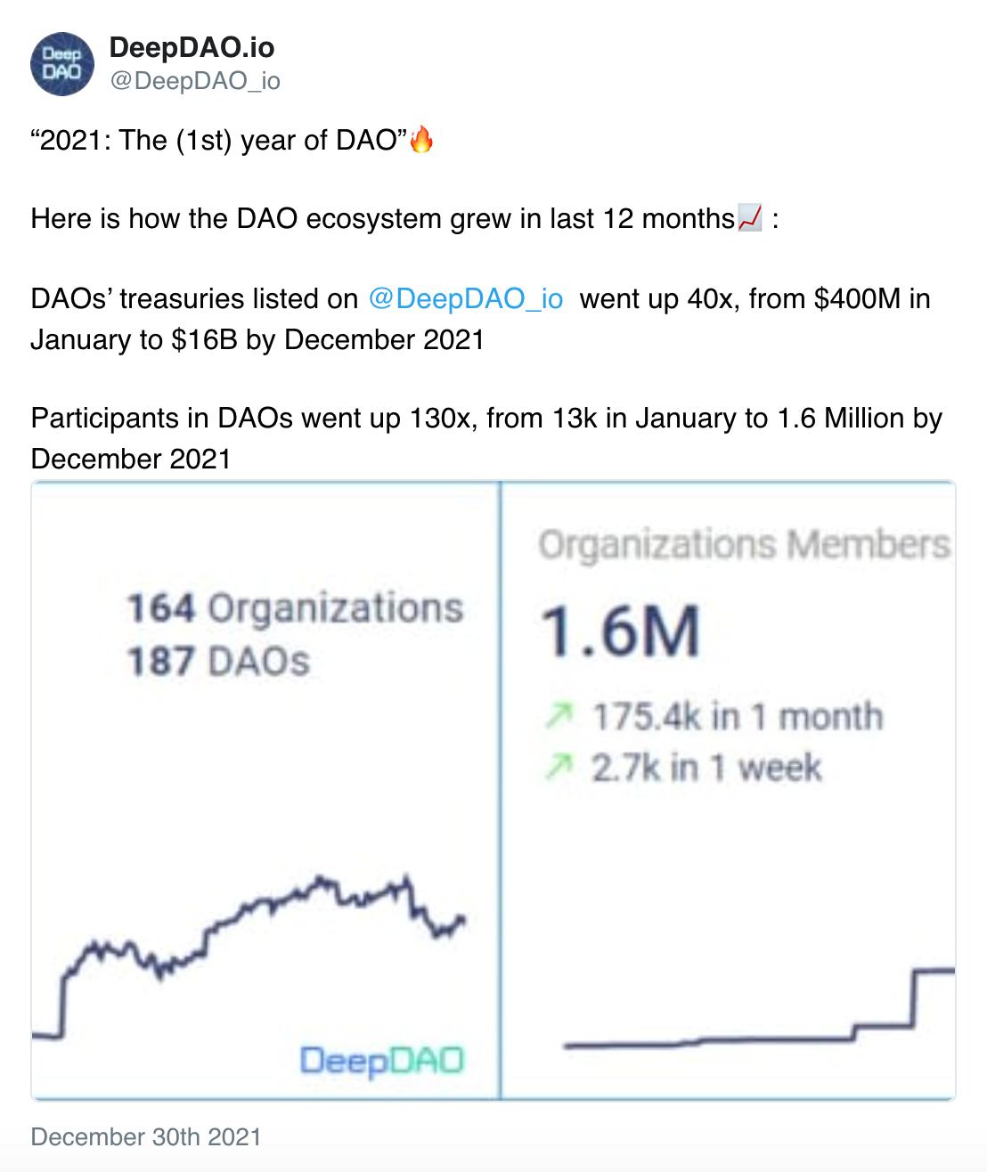Click the '187 DAOs' stat
Screen dimensions: 987x1172
tap(219, 662)
